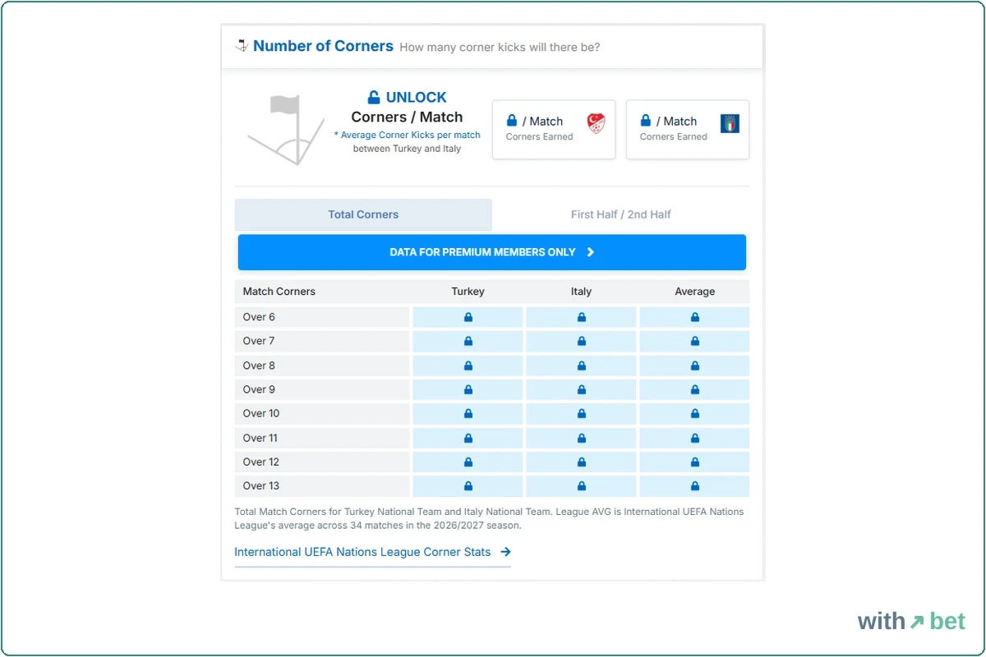The width and height of the screenshot is (986, 657).
Task: Click the Over 13 row label
Action: 261,485
